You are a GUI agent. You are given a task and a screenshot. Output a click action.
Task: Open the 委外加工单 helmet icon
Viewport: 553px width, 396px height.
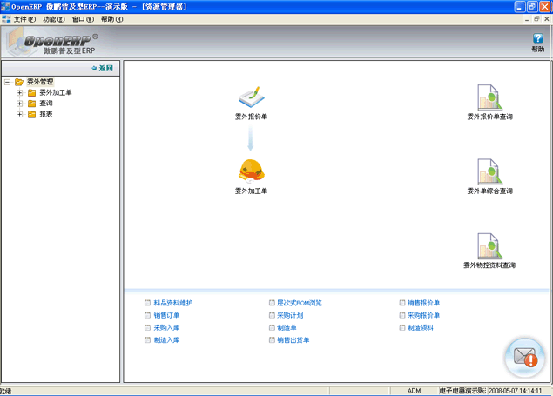pyautogui.click(x=251, y=170)
